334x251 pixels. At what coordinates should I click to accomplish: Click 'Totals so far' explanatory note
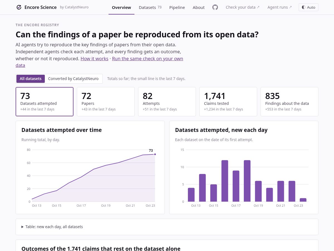pyautogui.click(x=146, y=79)
